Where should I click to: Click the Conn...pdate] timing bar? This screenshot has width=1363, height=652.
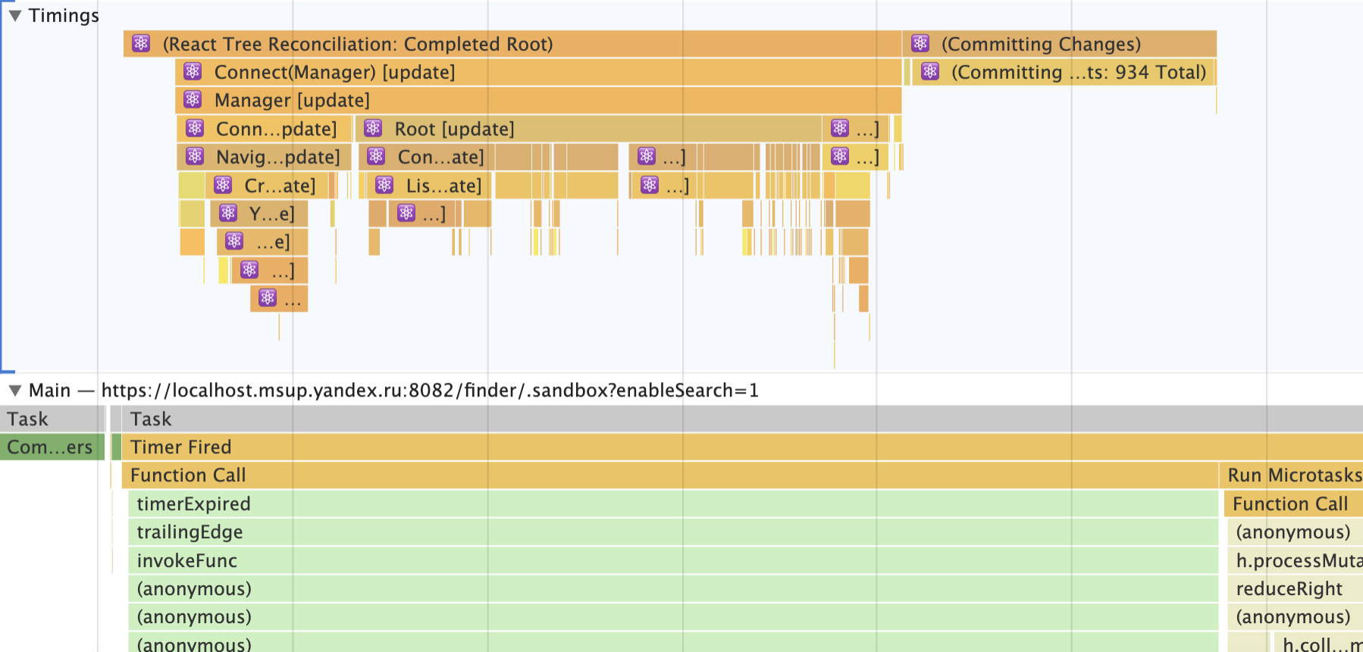click(x=277, y=129)
